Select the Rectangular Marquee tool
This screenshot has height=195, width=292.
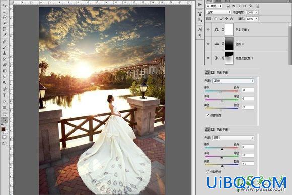[4, 11]
